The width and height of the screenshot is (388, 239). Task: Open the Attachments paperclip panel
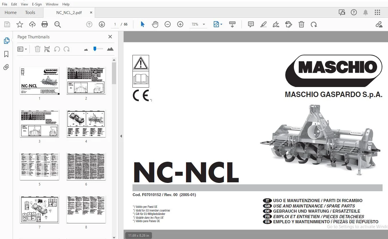[6, 67]
